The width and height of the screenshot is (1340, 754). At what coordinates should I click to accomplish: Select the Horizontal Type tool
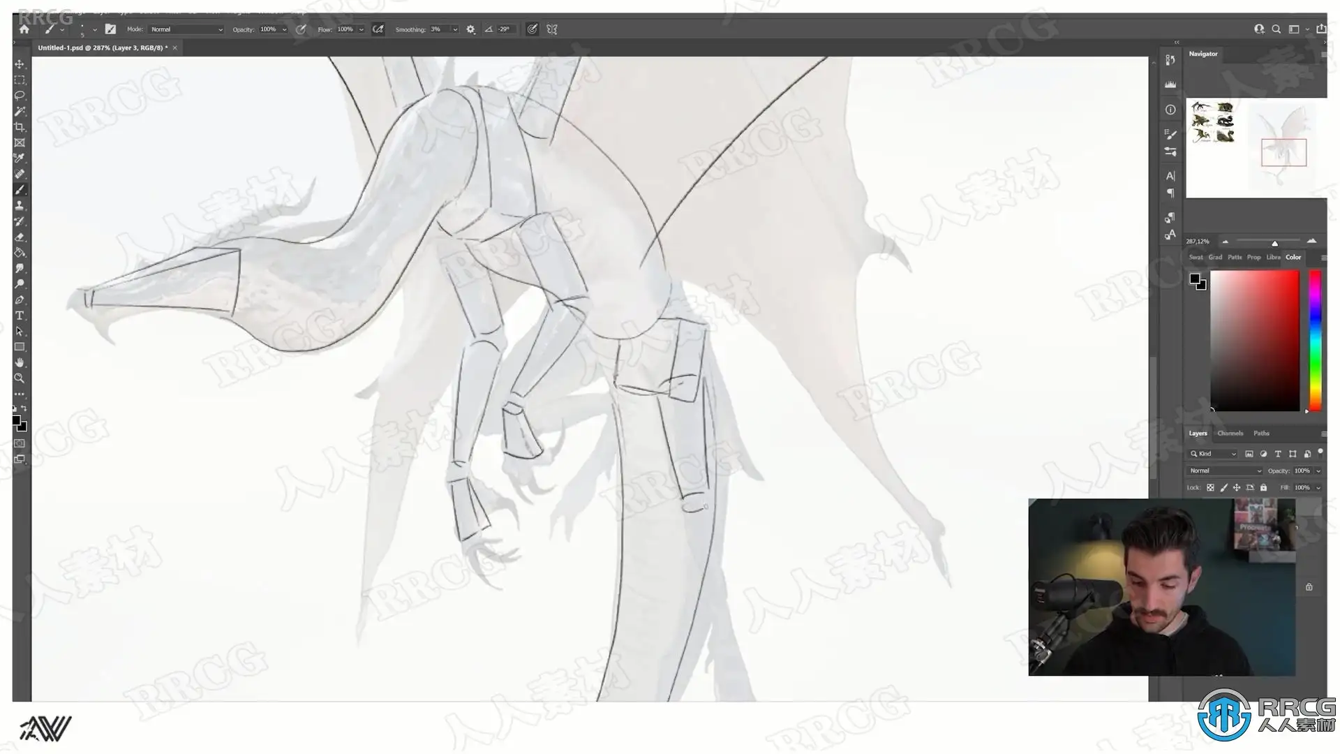(x=20, y=316)
